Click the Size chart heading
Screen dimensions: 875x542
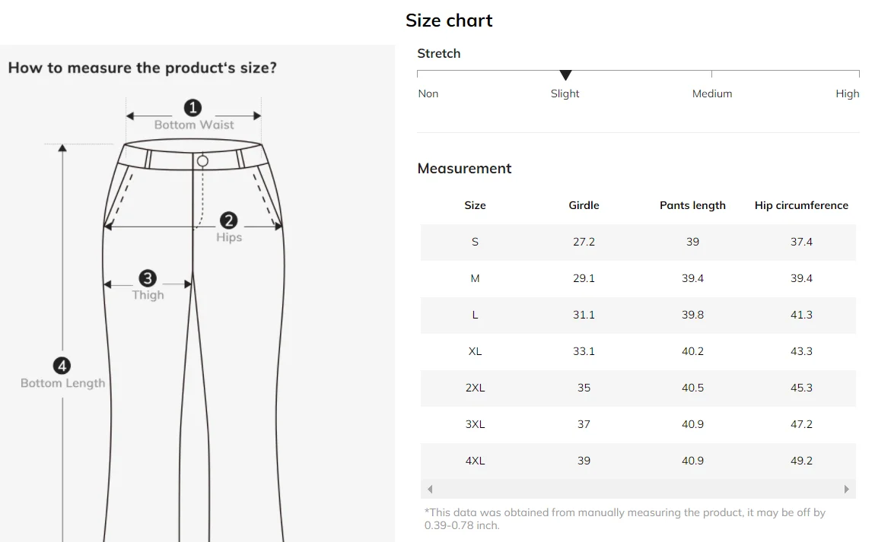click(449, 20)
